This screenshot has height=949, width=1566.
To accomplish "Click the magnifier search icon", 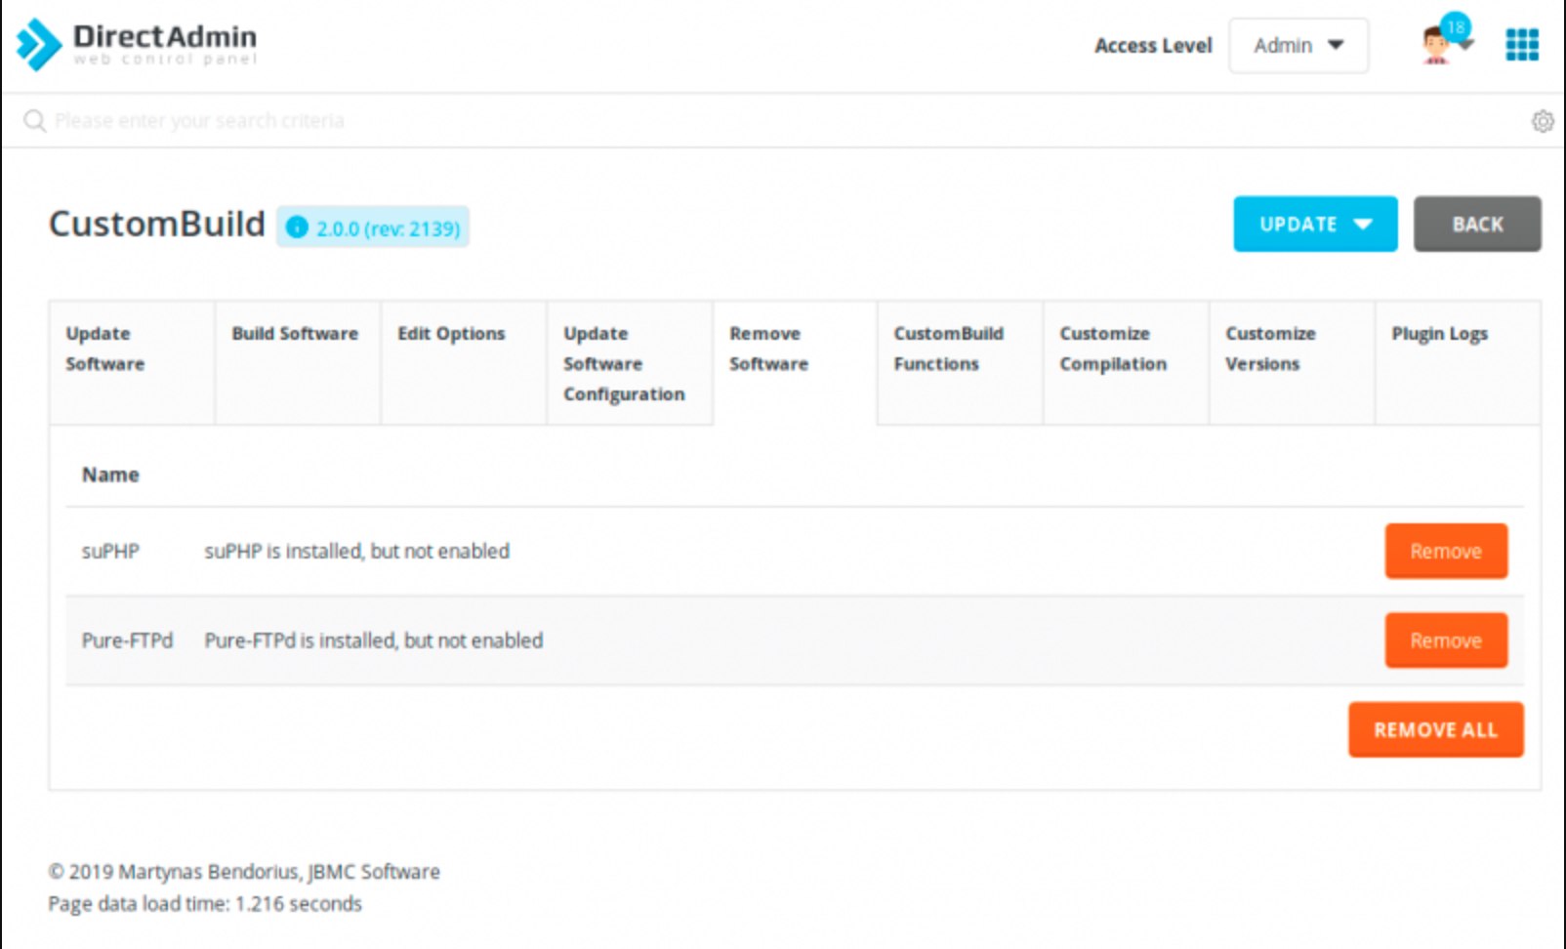I will (35, 121).
